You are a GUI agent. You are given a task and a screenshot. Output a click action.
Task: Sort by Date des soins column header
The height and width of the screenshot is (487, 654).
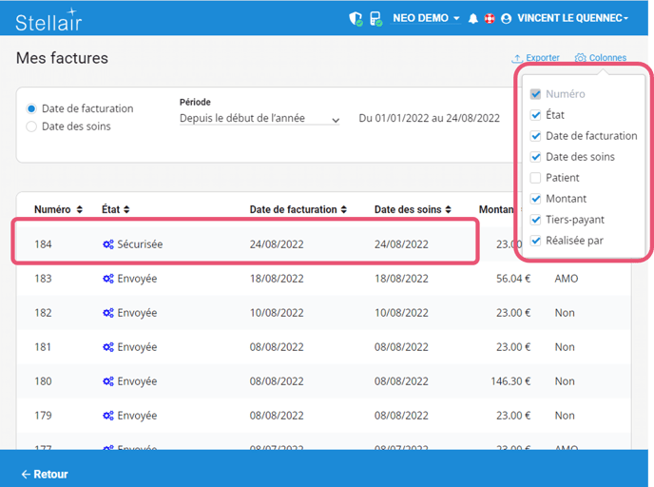(x=416, y=209)
